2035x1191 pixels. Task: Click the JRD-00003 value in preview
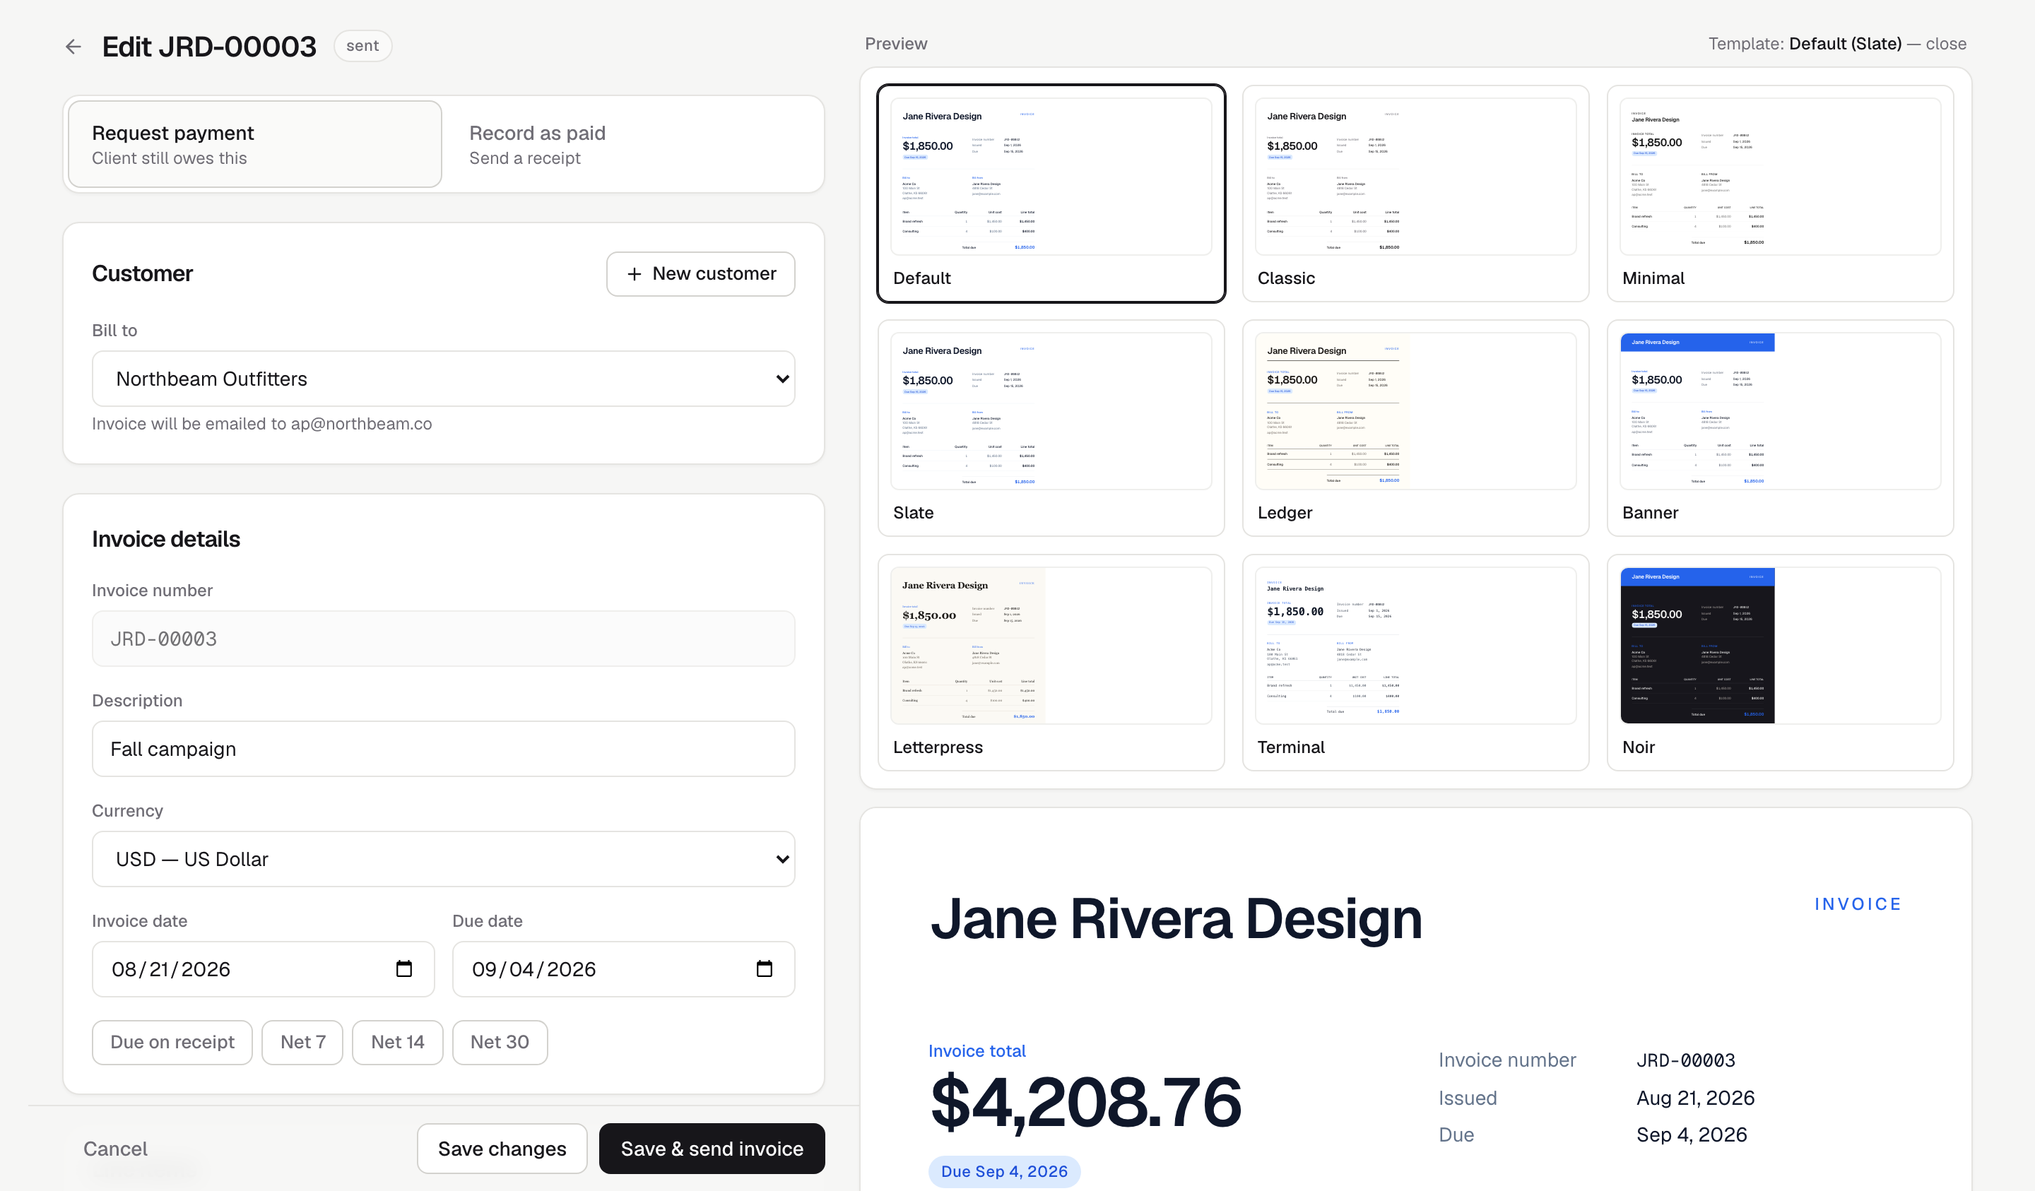1685,1060
